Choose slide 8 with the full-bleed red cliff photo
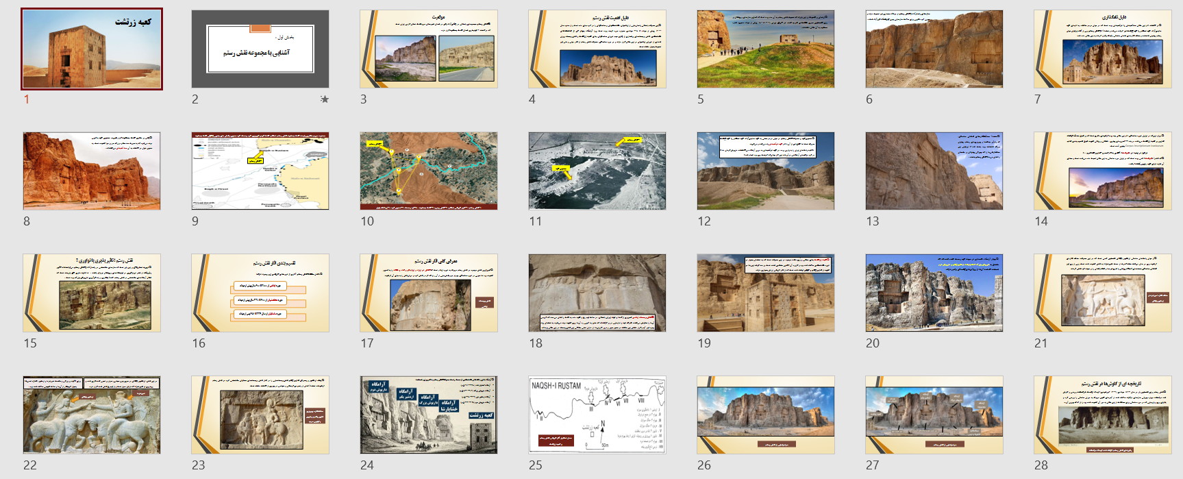Viewport: 1183px width, 479px height. coord(92,171)
